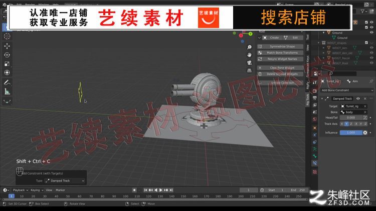Open the timeline View menu
376x211 pixels.
[49, 190]
